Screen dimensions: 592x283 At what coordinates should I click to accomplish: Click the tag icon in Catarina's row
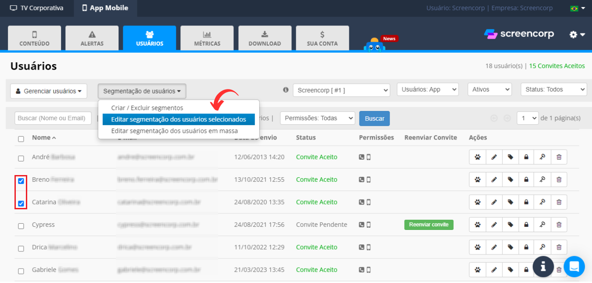510,202
